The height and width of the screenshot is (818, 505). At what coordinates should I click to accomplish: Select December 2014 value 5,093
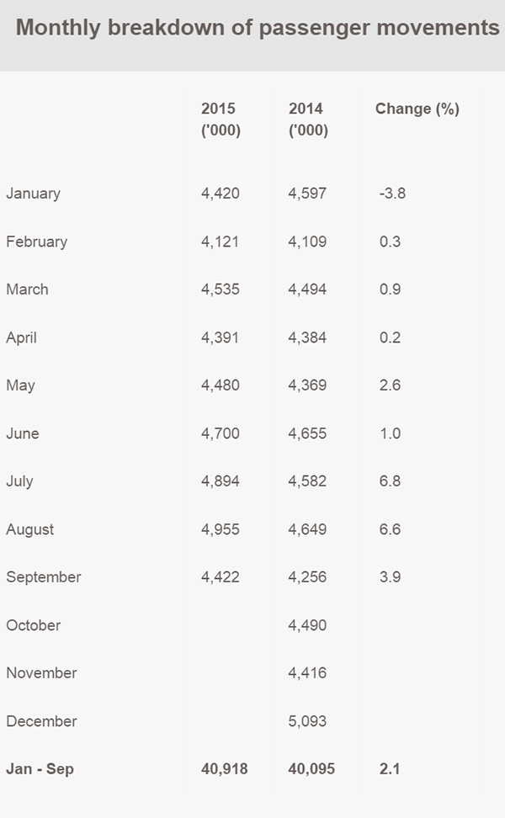coord(307,721)
